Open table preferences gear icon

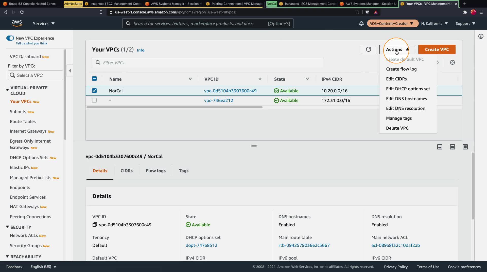(x=452, y=62)
